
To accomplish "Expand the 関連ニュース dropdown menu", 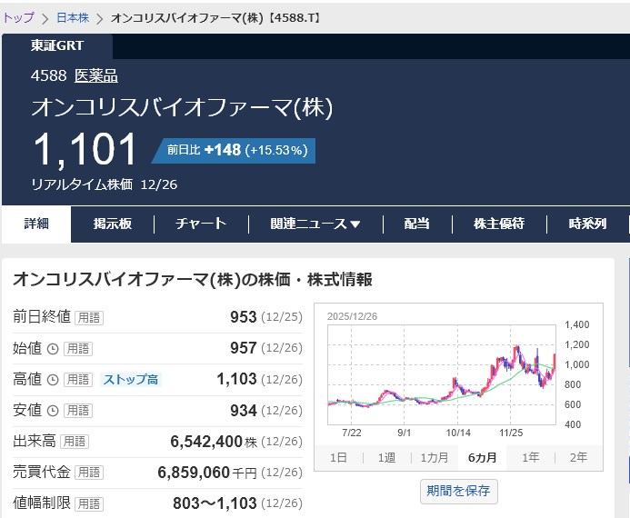I will (315, 224).
